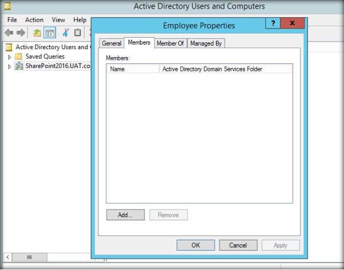Image resolution: width=344 pixels, height=270 pixels.
Task: Click the Employee Properties help question mark
Action: 273,23
